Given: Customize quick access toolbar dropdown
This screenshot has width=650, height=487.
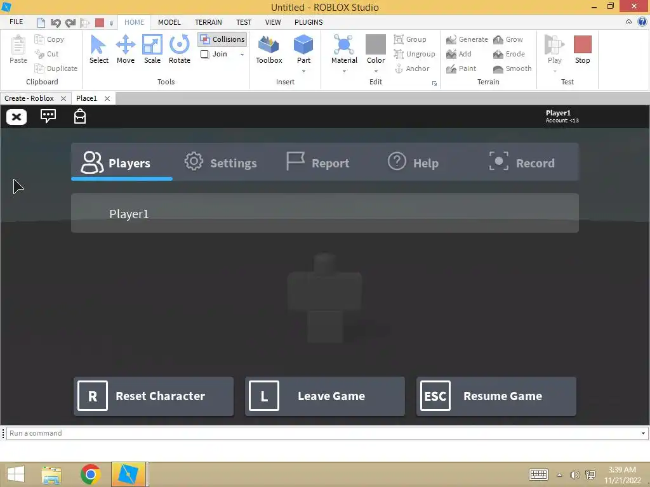Looking at the screenshot, I should (111, 23).
